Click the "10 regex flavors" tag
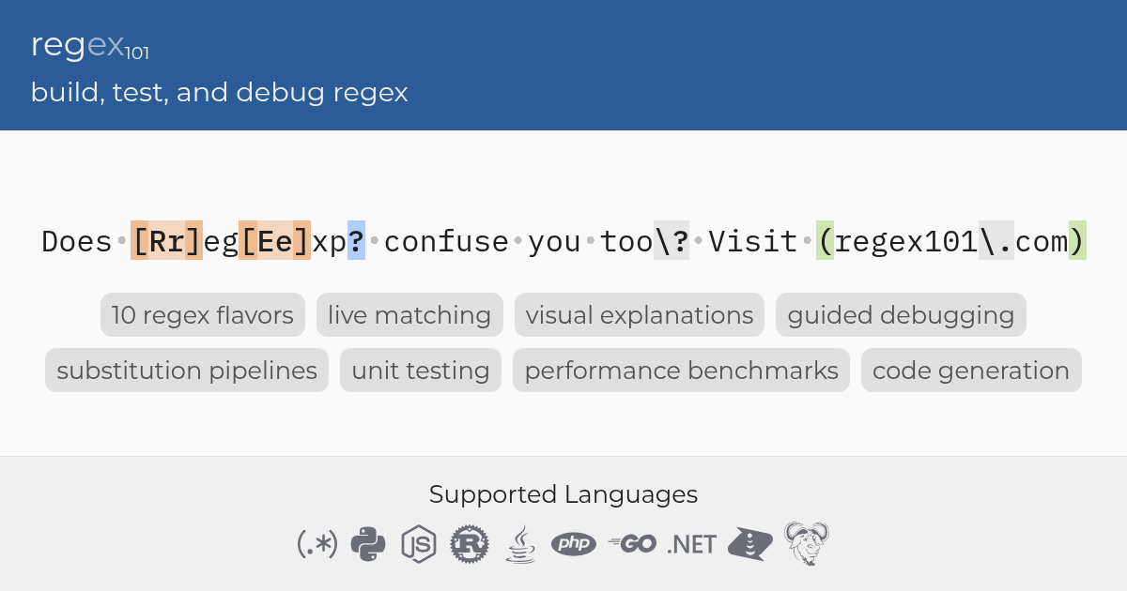Viewport: 1127px width, 591px height. coord(203,315)
